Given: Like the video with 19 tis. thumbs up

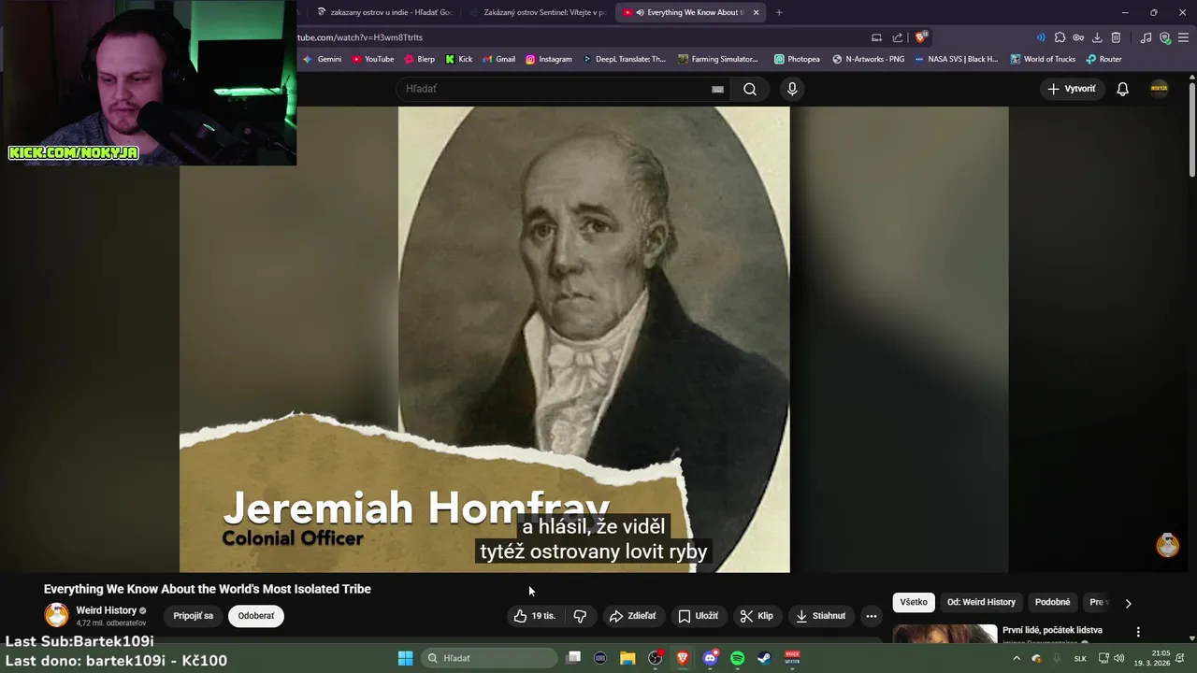Looking at the screenshot, I should [534, 616].
